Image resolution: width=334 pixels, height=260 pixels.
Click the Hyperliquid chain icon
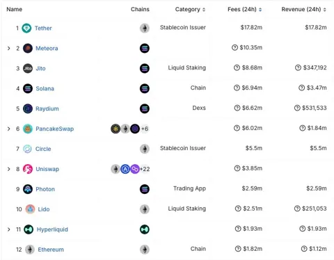pyautogui.click(x=145, y=229)
